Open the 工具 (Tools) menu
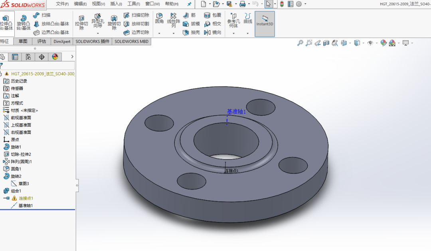The height and width of the screenshot is (251, 431). tap(133, 4)
